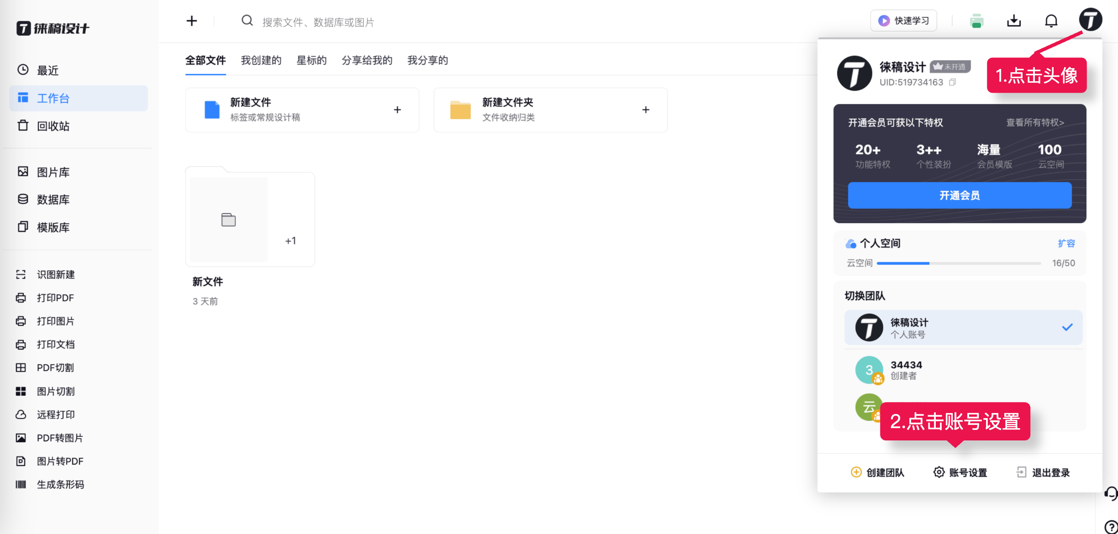Click the profile avatar beside the UID
This screenshot has height=534, width=1118.
coord(854,73)
